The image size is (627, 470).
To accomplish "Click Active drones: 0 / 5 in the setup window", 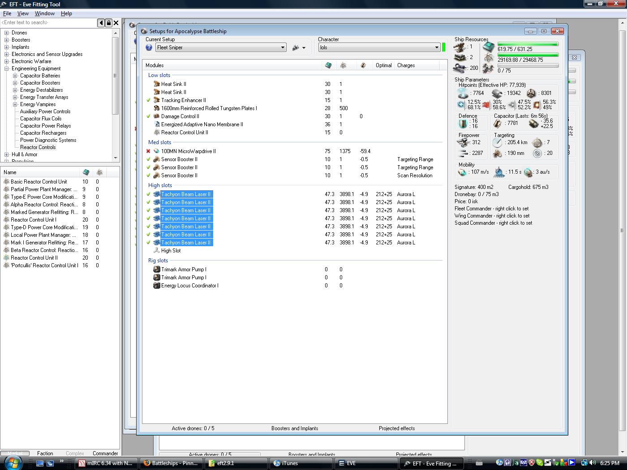I will click(193, 428).
